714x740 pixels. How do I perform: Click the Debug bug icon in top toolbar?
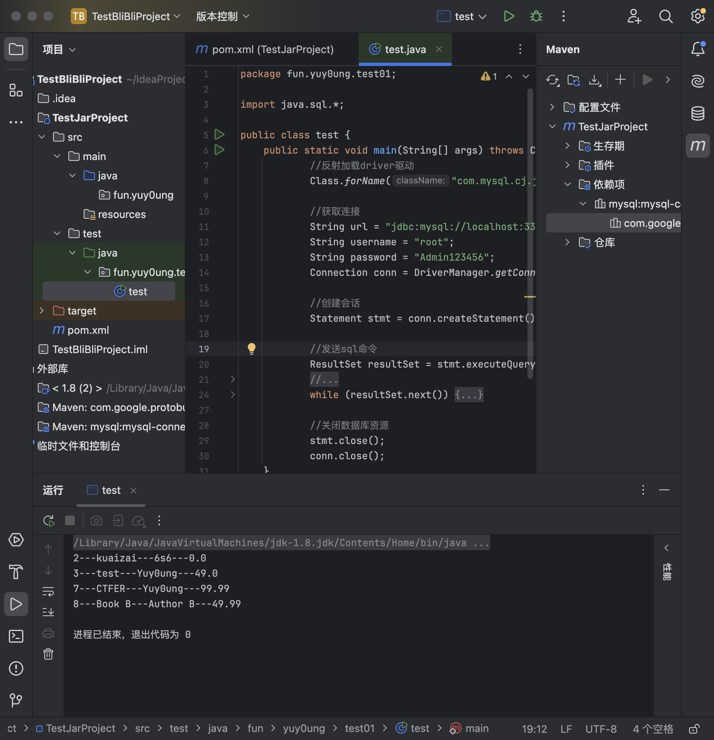tap(536, 16)
